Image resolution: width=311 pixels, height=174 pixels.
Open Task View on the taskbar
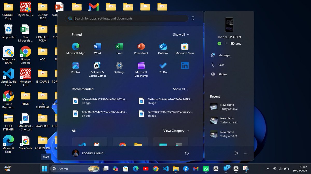105,169
